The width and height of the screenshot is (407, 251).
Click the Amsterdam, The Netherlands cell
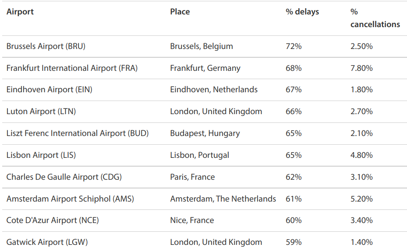point(223,199)
